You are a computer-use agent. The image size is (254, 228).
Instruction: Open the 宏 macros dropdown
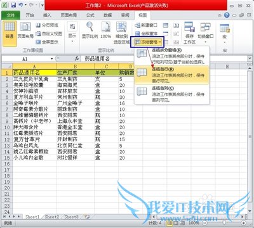pyautogui.click(x=225, y=34)
